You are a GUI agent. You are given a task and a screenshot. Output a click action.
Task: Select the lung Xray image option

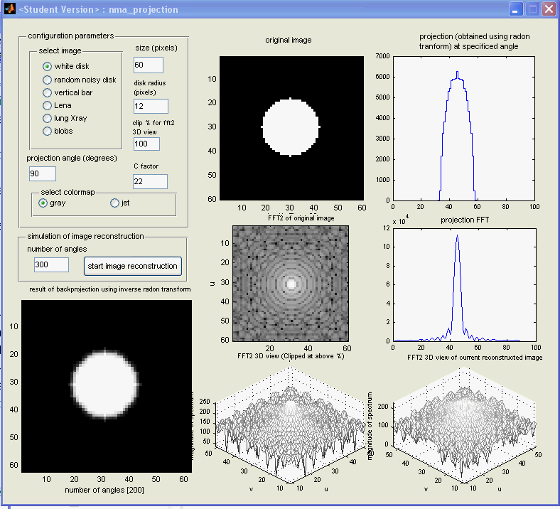coord(48,118)
